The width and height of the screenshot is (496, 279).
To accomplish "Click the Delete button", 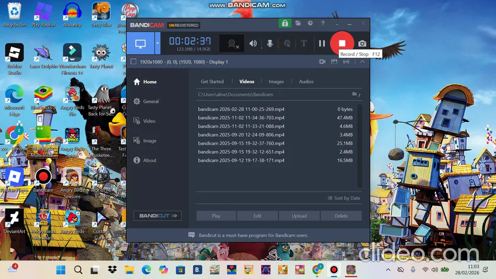I will point(341,216).
